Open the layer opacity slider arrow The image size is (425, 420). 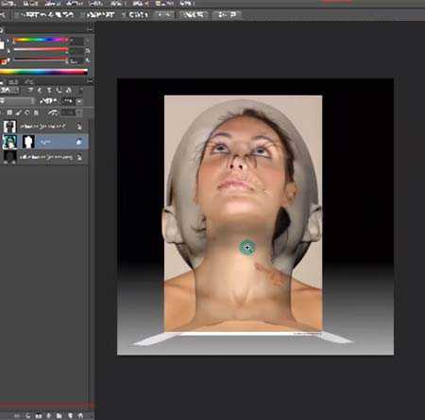[x=79, y=101]
